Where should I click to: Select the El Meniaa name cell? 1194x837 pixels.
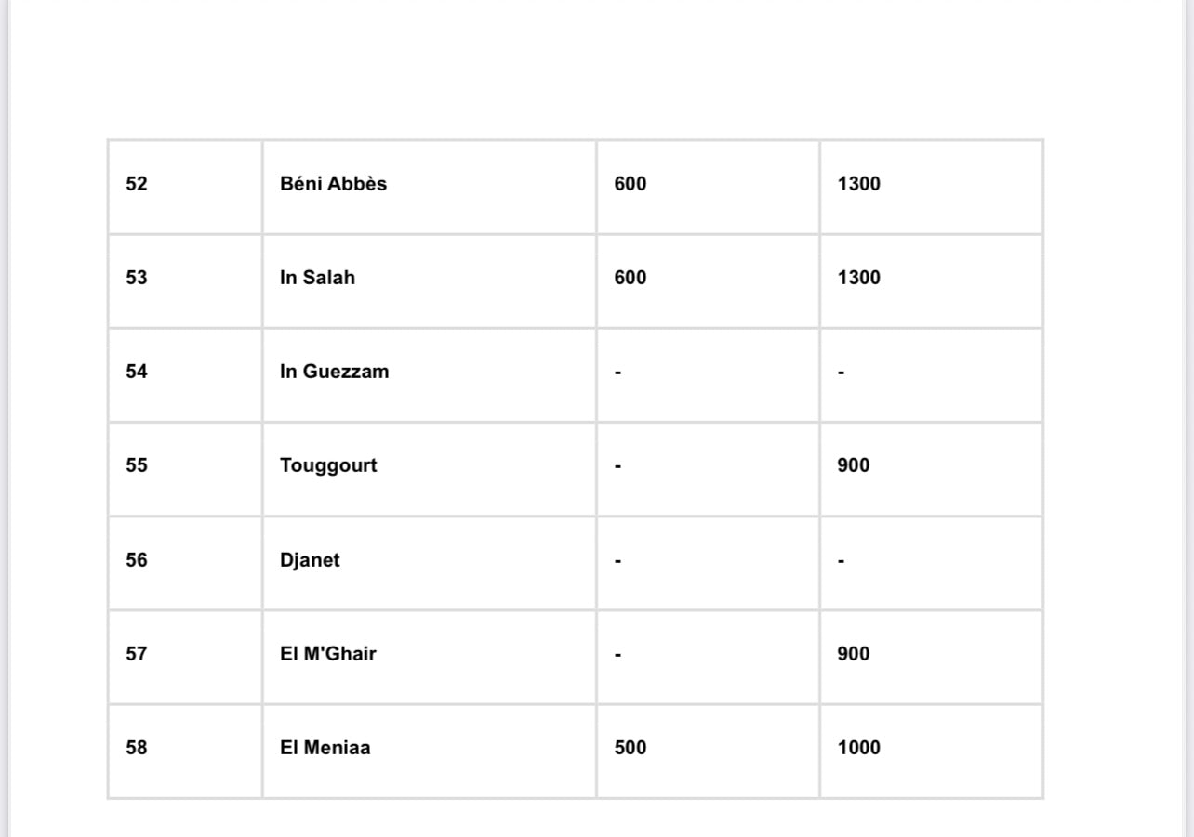tap(325, 748)
